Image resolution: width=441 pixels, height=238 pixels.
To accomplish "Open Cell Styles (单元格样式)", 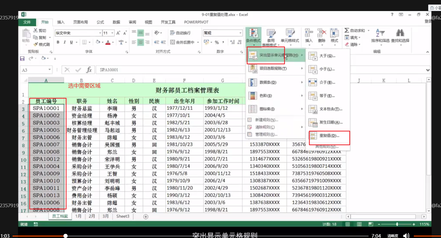I will click(290, 36).
